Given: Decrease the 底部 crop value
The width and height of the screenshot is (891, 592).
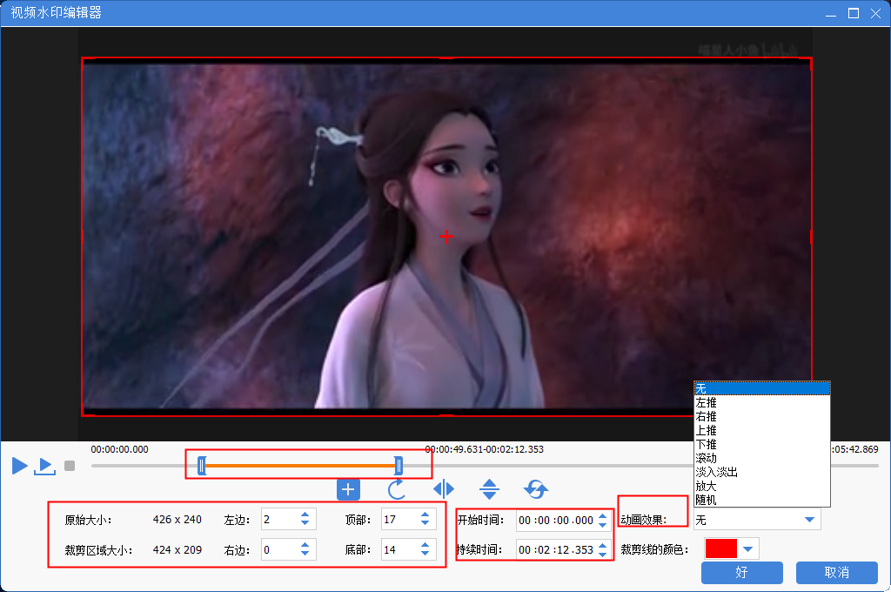Looking at the screenshot, I should [x=425, y=555].
